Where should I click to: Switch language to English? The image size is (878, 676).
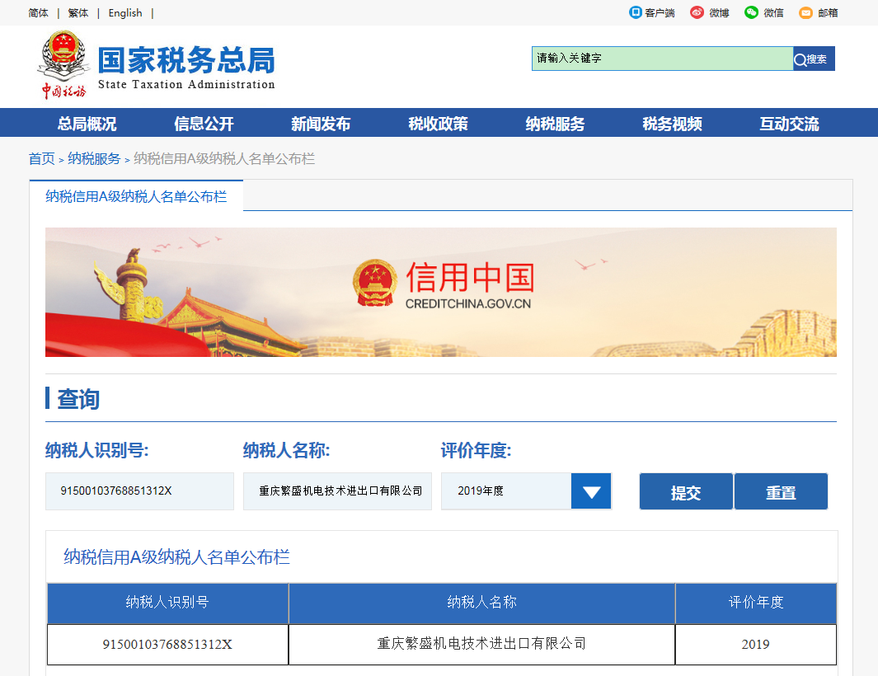point(124,12)
